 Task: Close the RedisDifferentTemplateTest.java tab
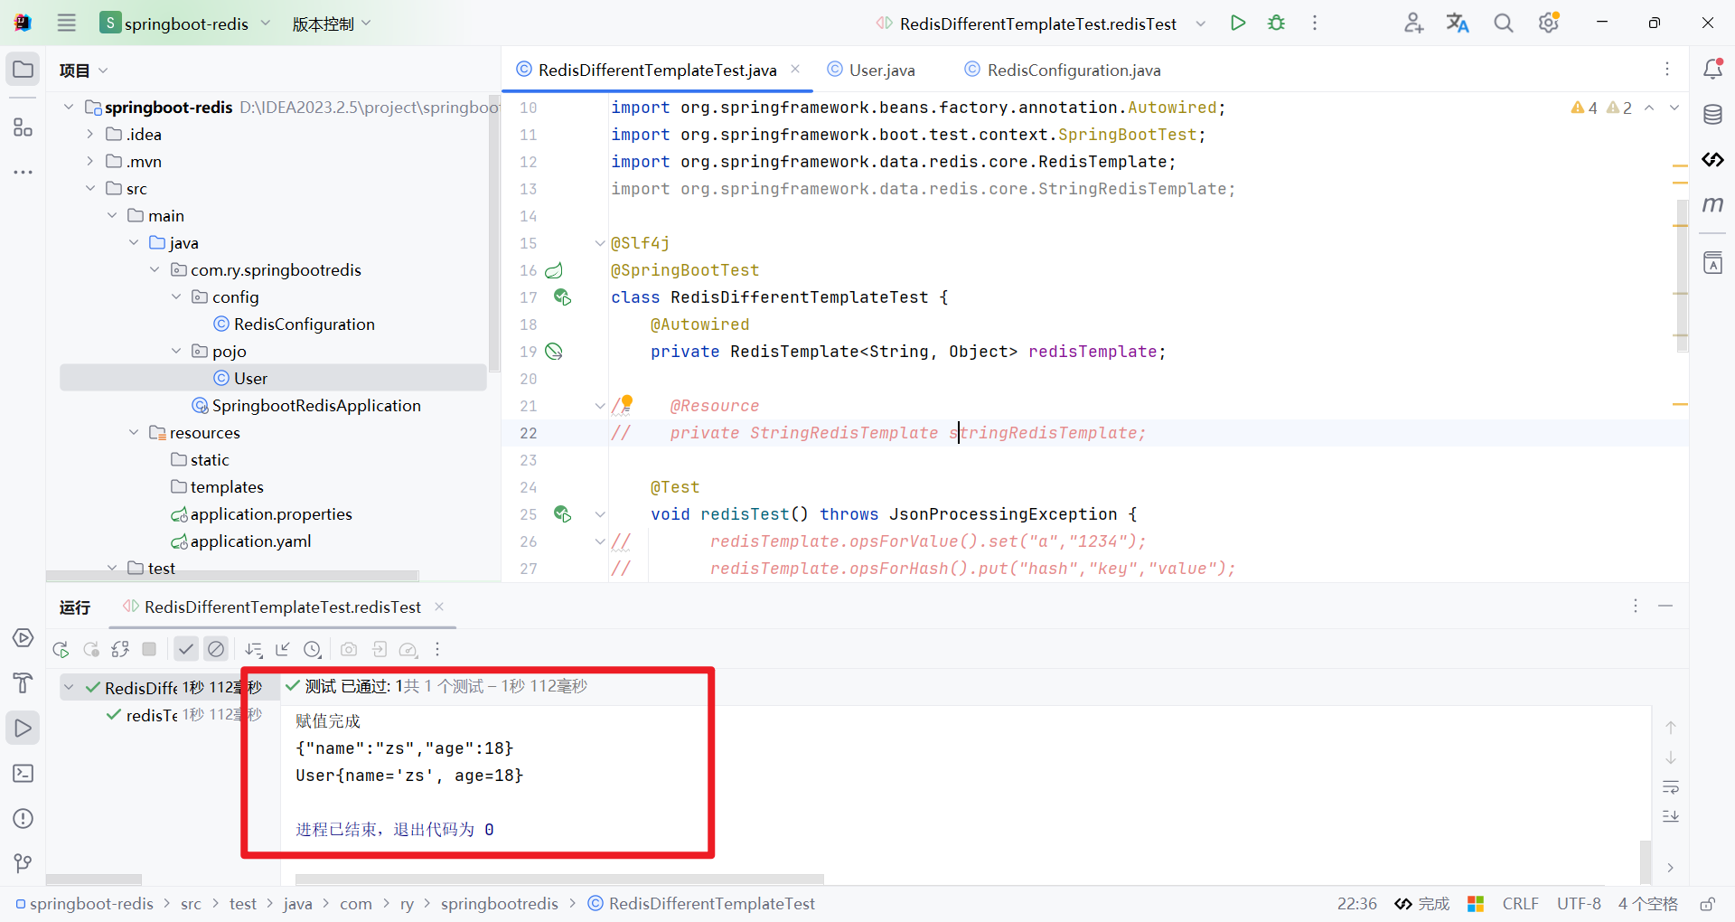click(x=795, y=69)
